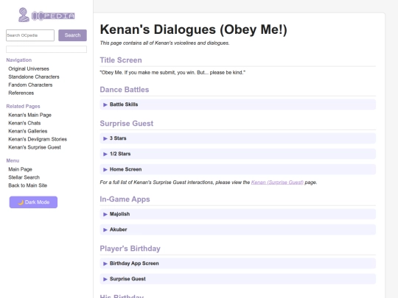The image size is (398, 298).
Task: Click the Title Screen heading
Action: tap(121, 60)
